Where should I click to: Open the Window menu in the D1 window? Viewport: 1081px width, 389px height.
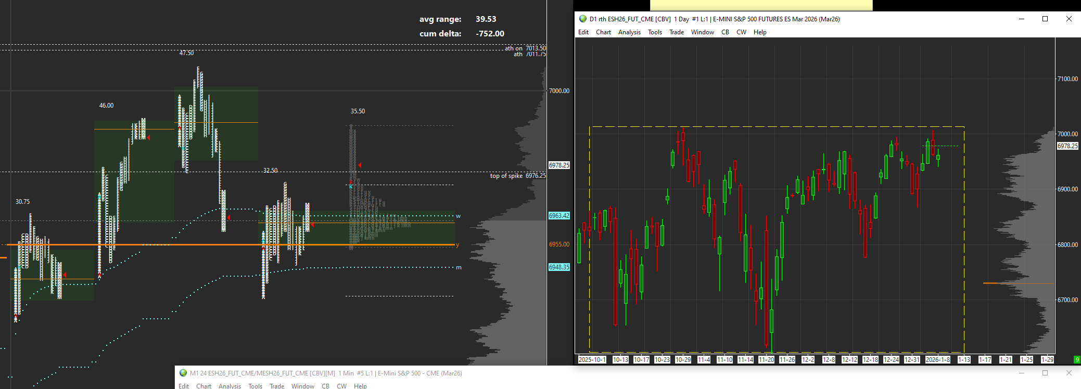[x=703, y=32]
